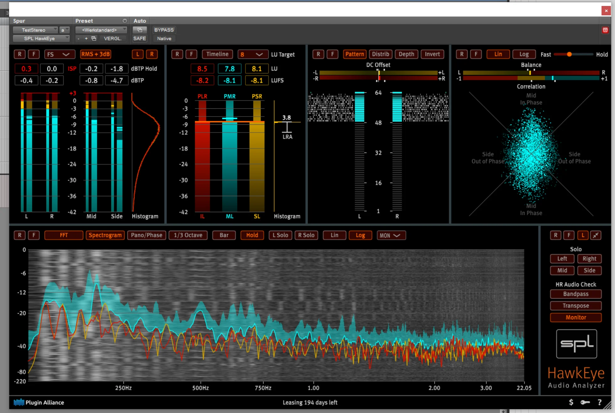Click the collapse arrows icon in Solo panel
The height and width of the screenshot is (413, 615).
[x=596, y=235]
